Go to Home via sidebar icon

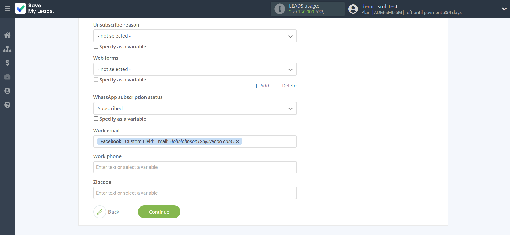coord(7,35)
